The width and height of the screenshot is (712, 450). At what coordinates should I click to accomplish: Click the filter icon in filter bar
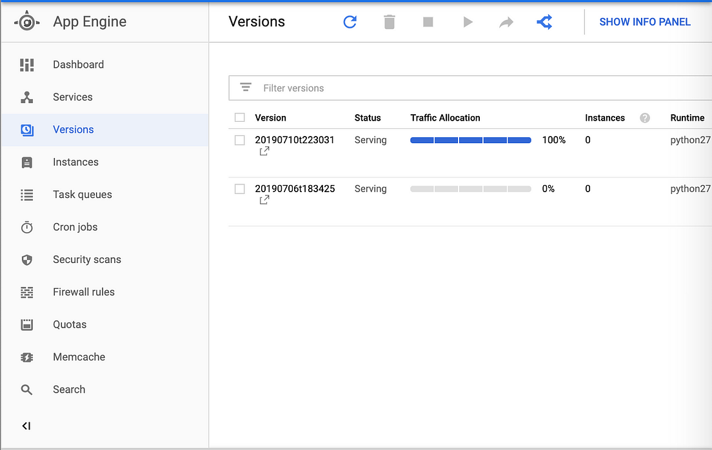point(246,87)
